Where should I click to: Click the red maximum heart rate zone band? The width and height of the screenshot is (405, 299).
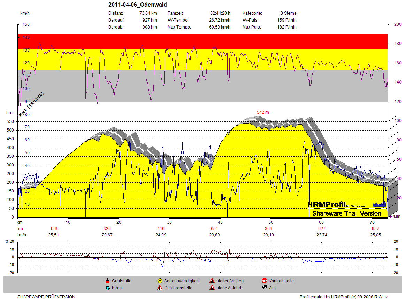pyautogui.click(x=202, y=41)
